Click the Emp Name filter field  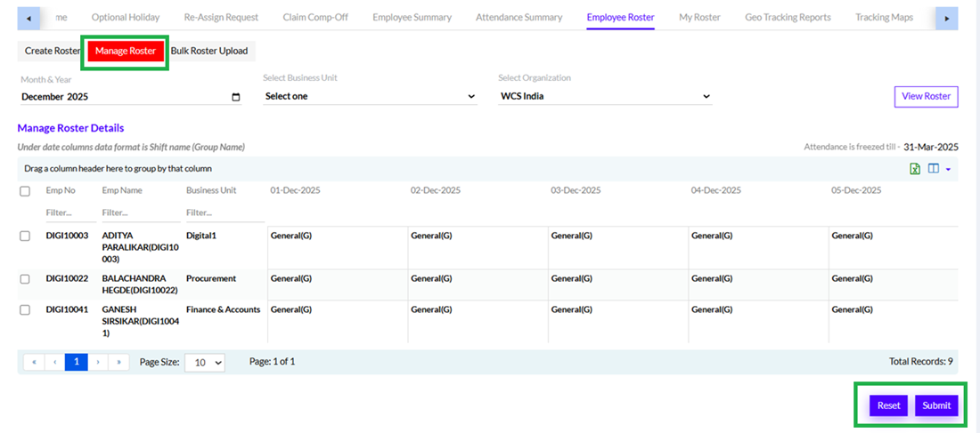[x=140, y=213]
